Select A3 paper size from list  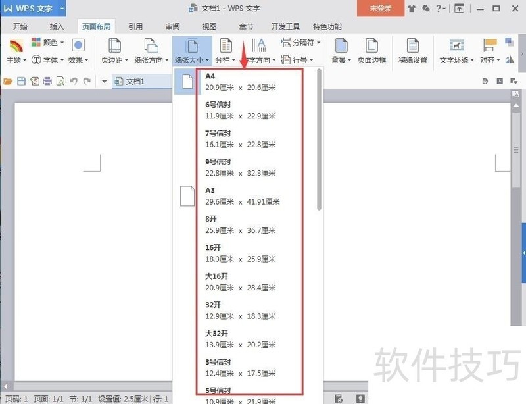click(243, 196)
